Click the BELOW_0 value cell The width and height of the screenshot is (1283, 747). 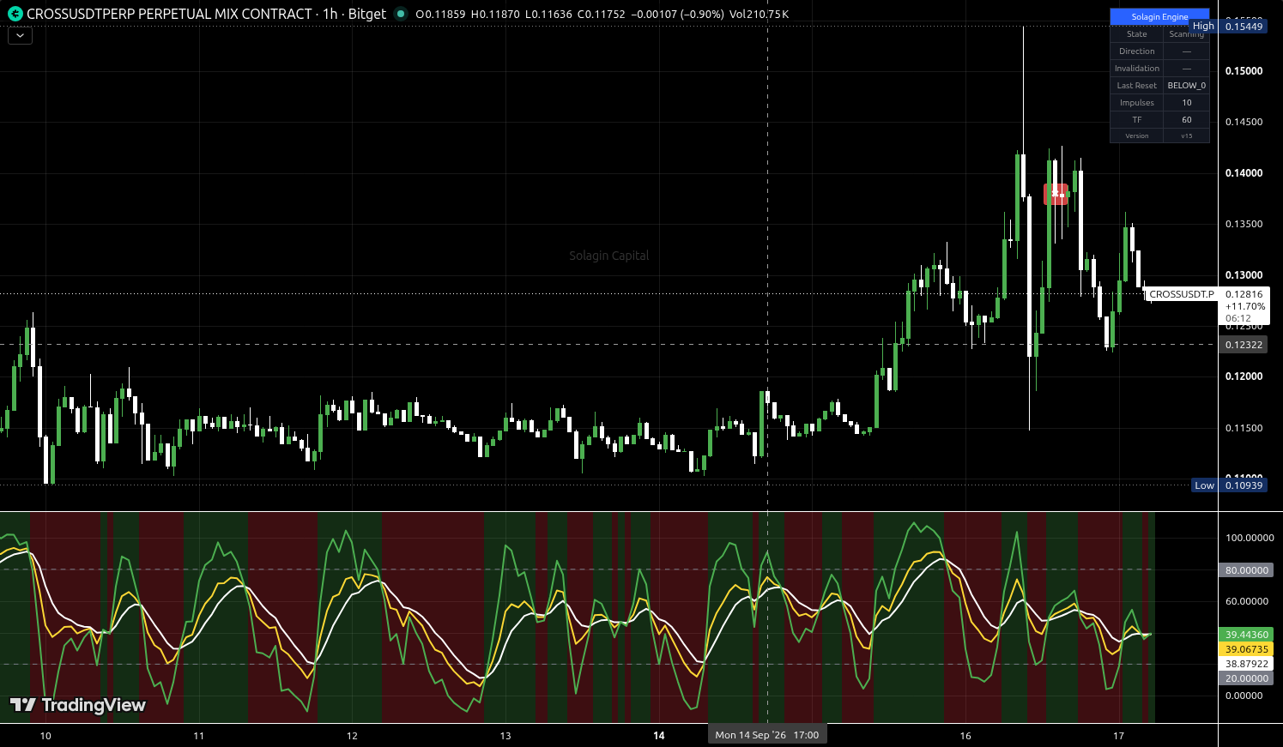pyautogui.click(x=1187, y=86)
